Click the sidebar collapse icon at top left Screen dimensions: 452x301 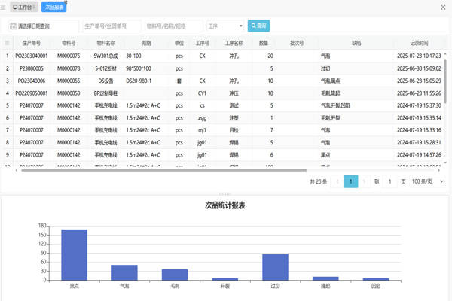click(3, 7)
